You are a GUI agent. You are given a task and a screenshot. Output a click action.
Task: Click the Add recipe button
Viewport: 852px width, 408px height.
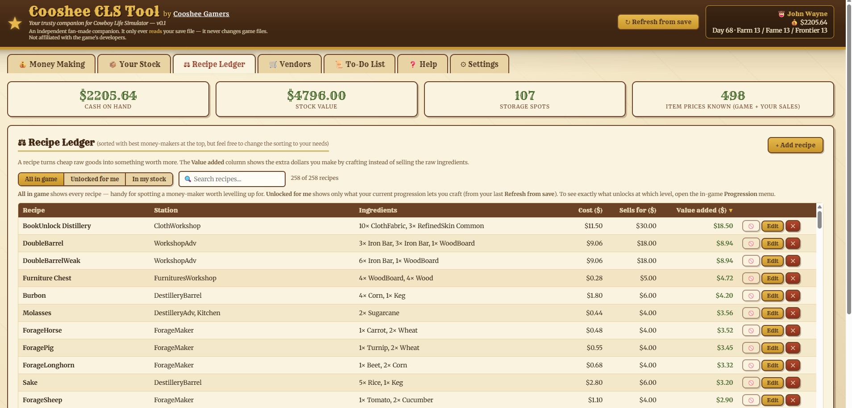coord(795,145)
